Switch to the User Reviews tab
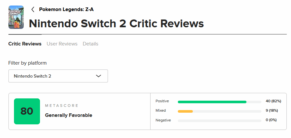This screenshot has width=291, height=138. [x=62, y=44]
